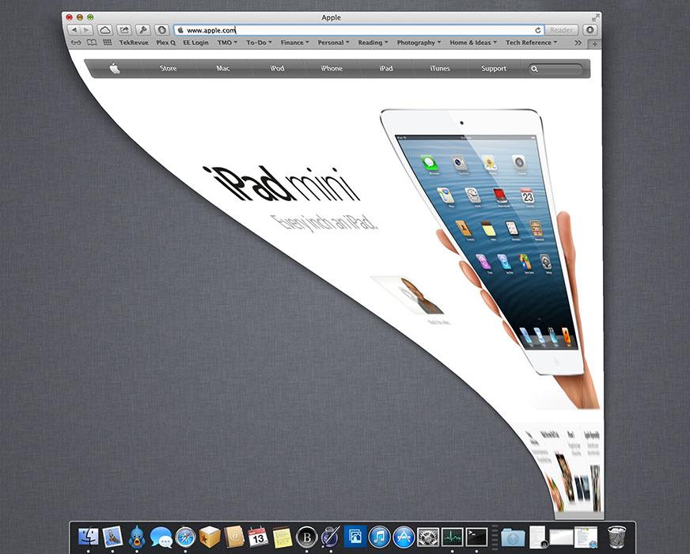The image size is (690, 554).
Task: Click the iCloud Tabs button in Safari toolbar
Action: (x=104, y=30)
